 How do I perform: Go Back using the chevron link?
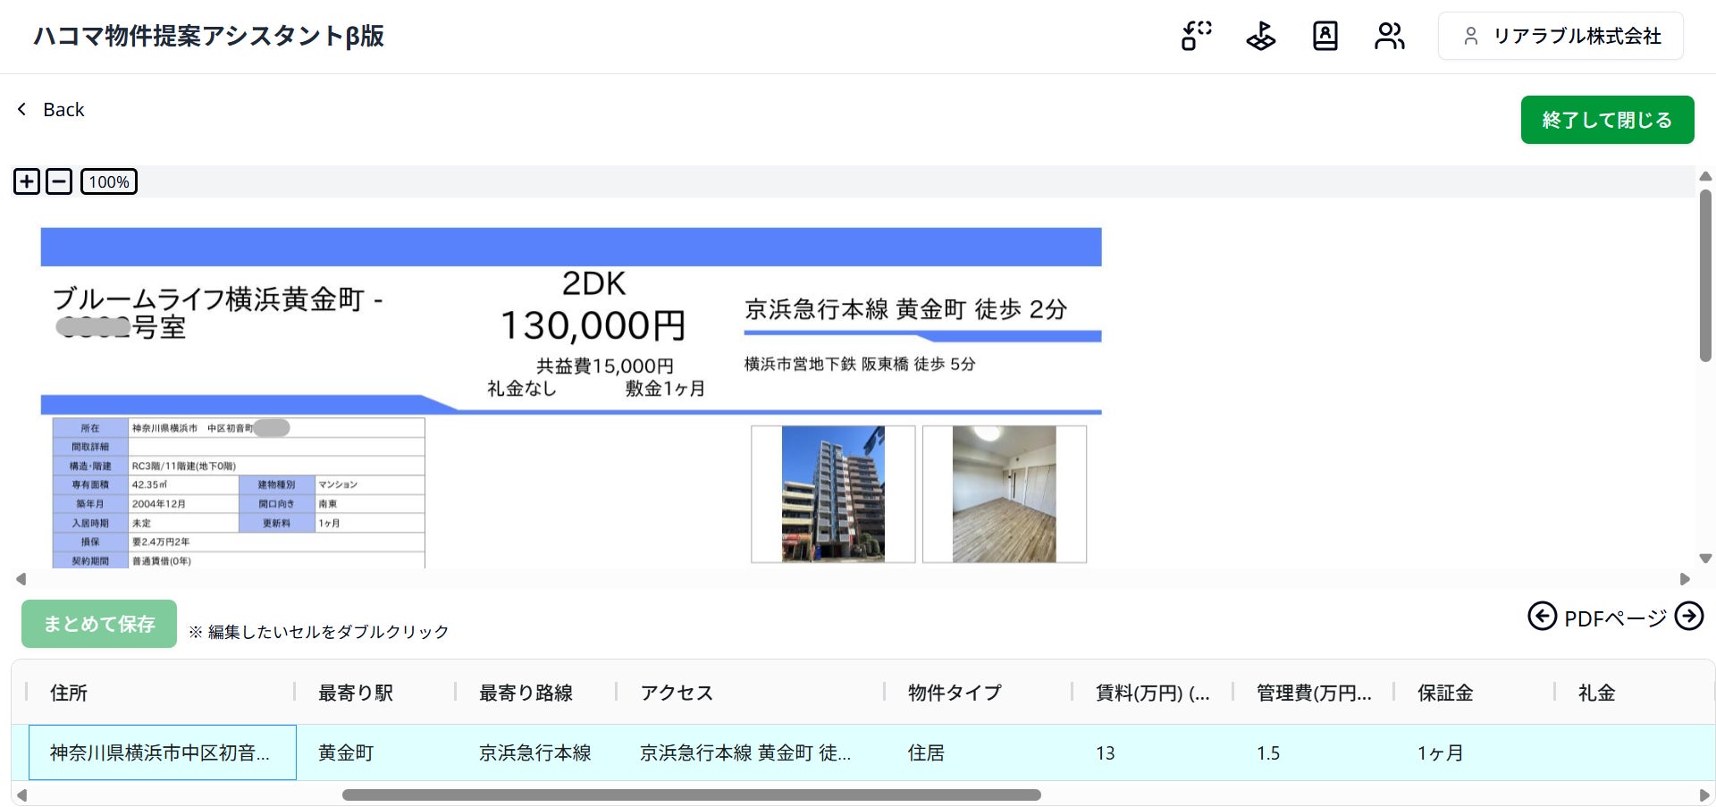[51, 109]
